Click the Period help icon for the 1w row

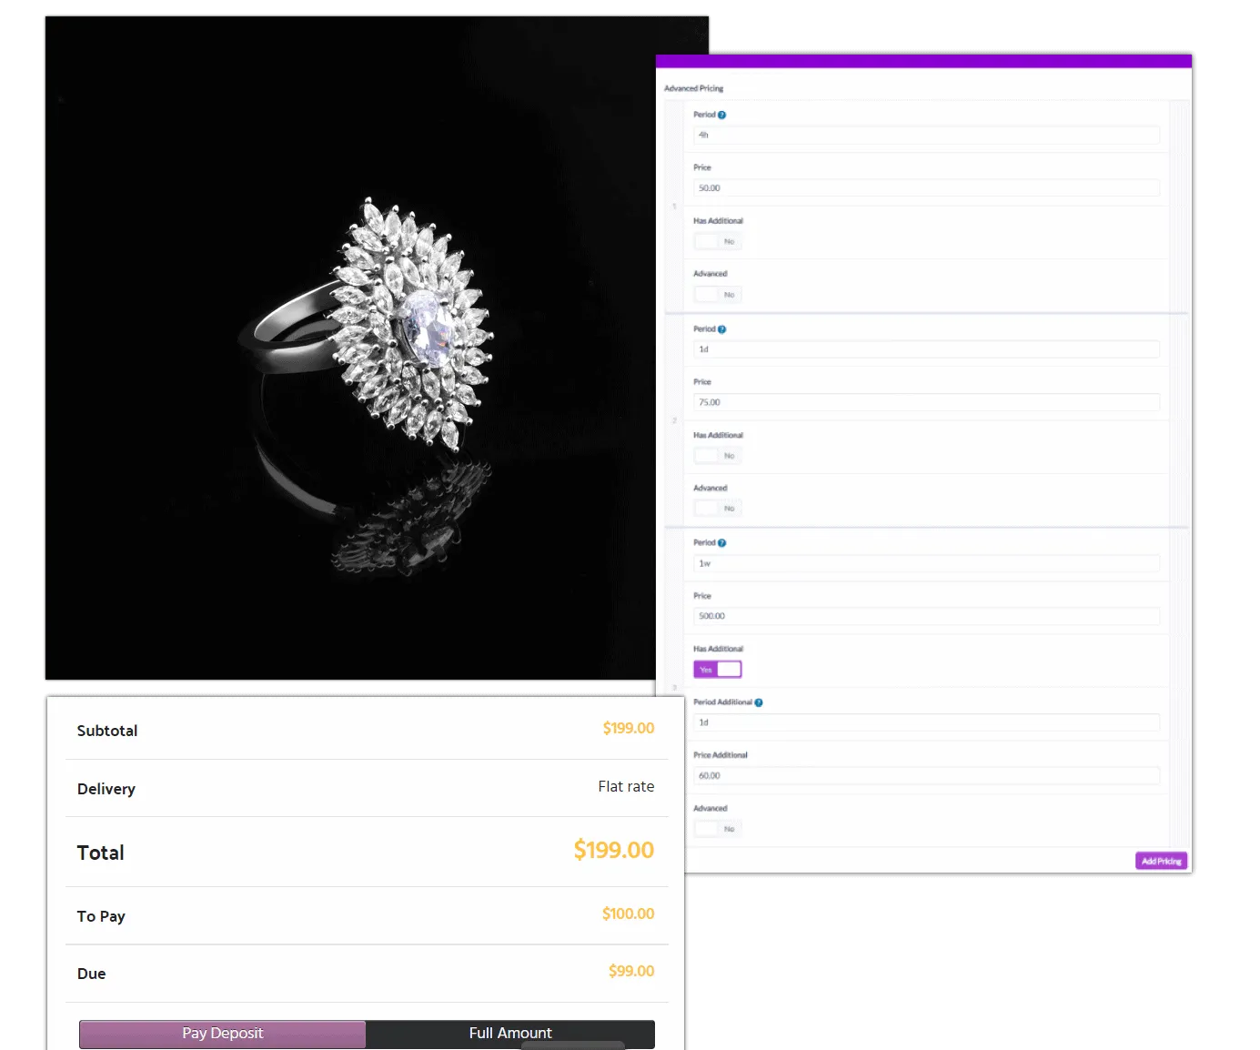721,541
